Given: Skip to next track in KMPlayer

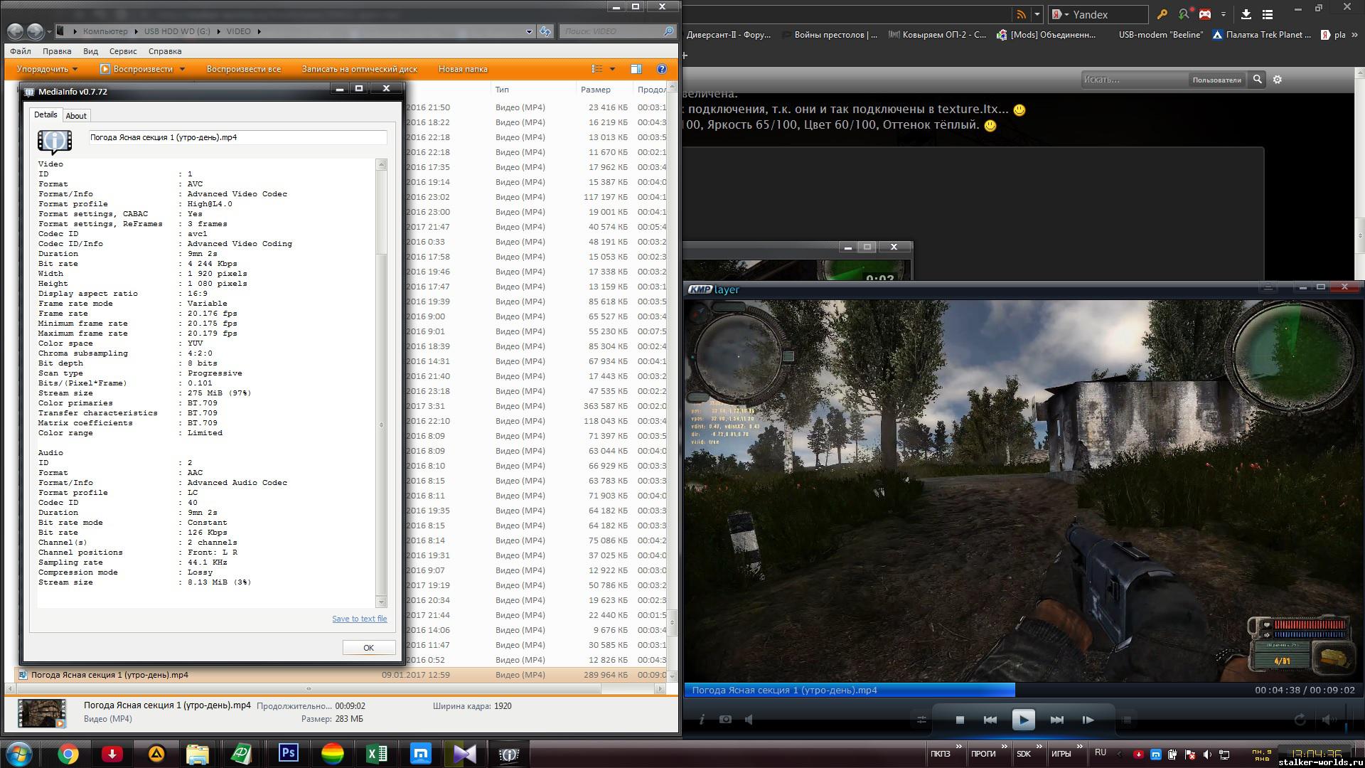Looking at the screenshot, I should tap(1057, 720).
